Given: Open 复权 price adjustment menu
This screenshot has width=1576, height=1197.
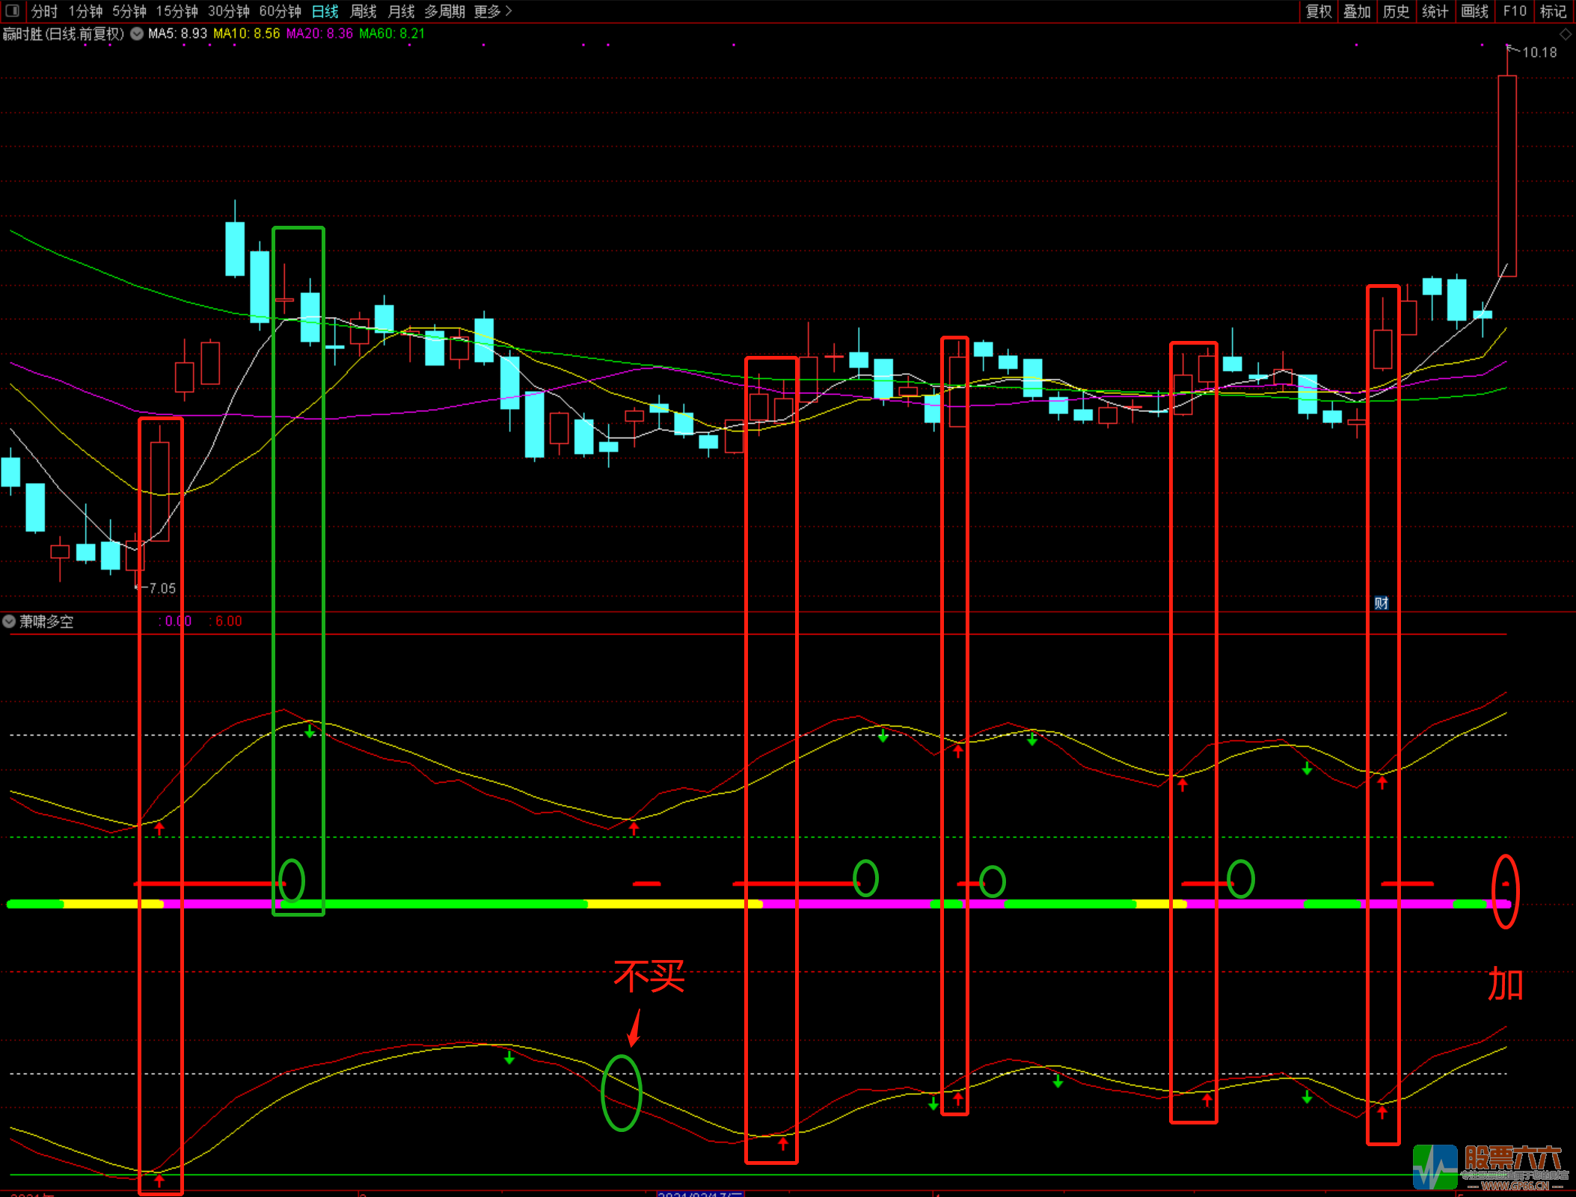Looking at the screenshot, I should (1319, 11).
